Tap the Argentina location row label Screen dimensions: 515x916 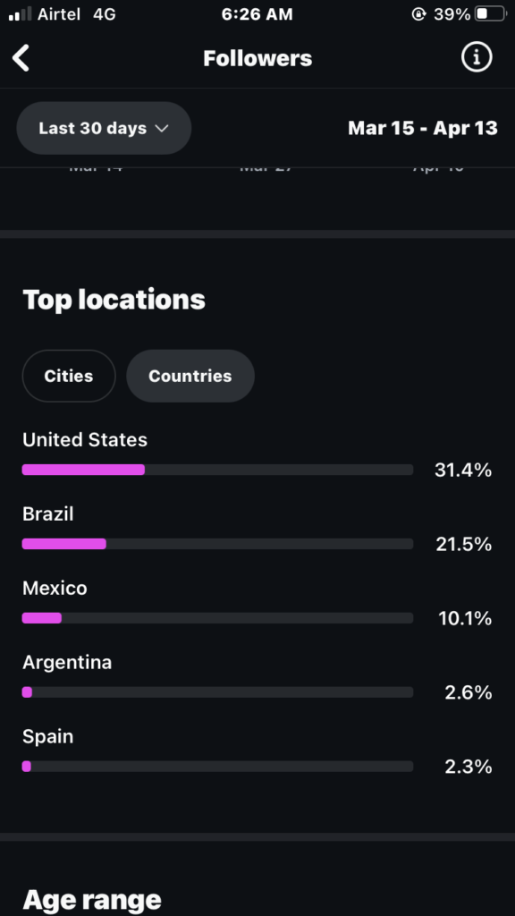point(67,663)
